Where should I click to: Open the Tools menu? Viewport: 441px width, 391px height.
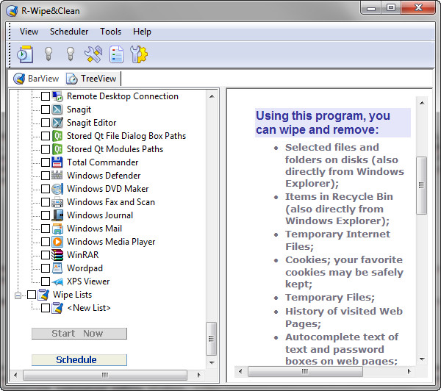pos(111,32)
